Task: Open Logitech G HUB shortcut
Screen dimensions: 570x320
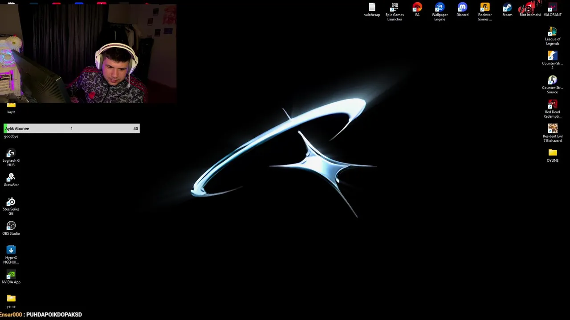Action: 11,158
